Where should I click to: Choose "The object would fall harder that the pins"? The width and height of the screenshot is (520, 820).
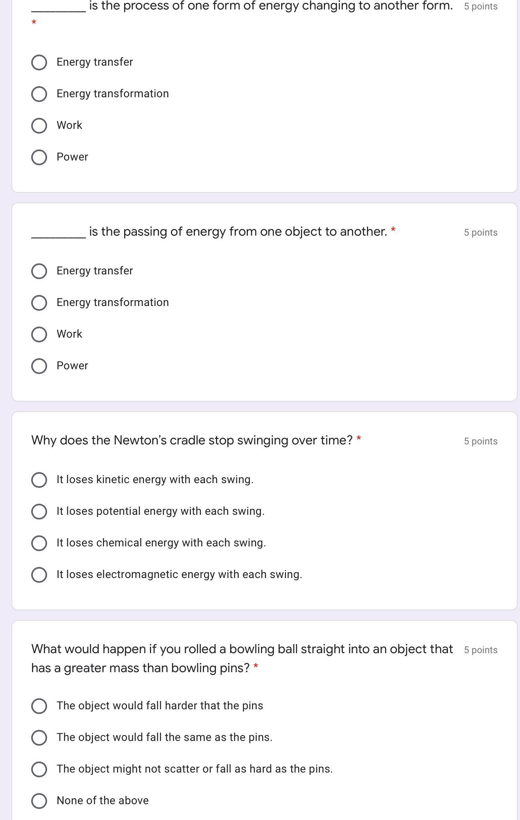coord(39,706)
